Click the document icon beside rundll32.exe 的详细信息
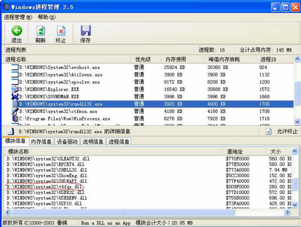This screenshot has width=301, height=227. pos(11,131)
